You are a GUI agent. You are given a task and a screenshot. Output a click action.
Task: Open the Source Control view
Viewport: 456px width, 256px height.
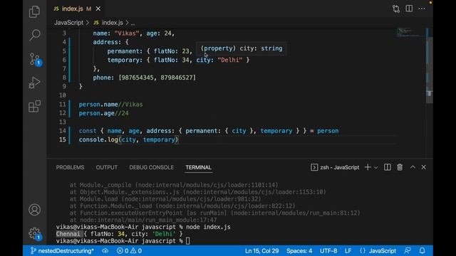[35, 59]
